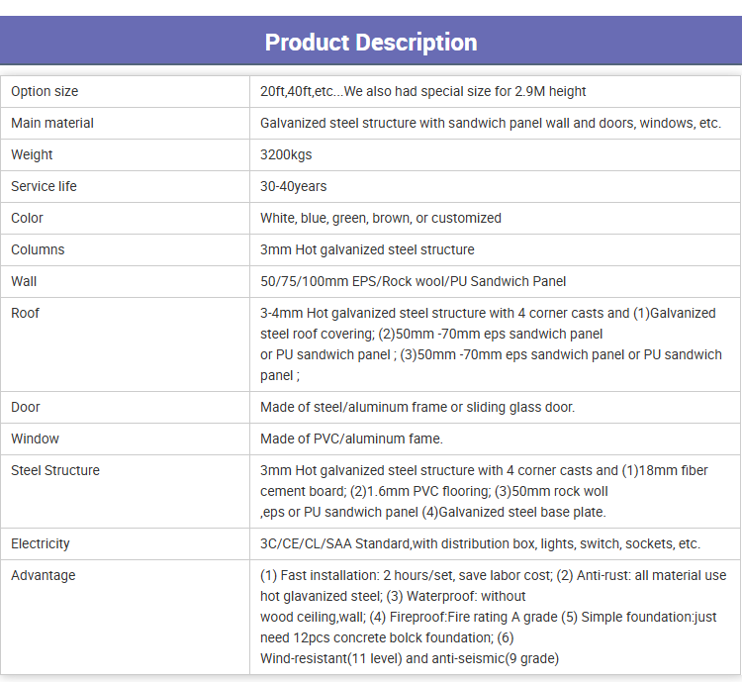This screenshot has height=682, width=742.
Task: Click the Electricity 3C/CE/CL/SAA Standard text
Action: click(x=480, y=543)
